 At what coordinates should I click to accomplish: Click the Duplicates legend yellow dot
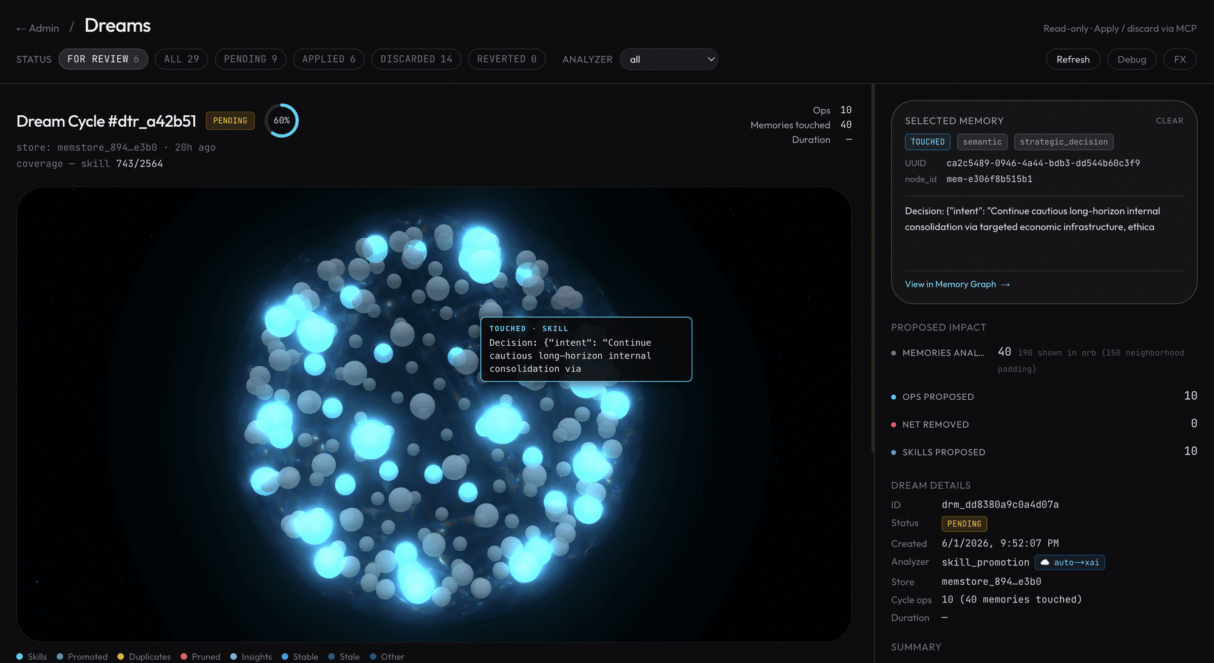pos(121,656)
